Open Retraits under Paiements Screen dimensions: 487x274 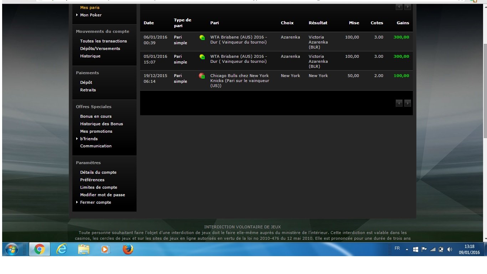tap(88, 90)
